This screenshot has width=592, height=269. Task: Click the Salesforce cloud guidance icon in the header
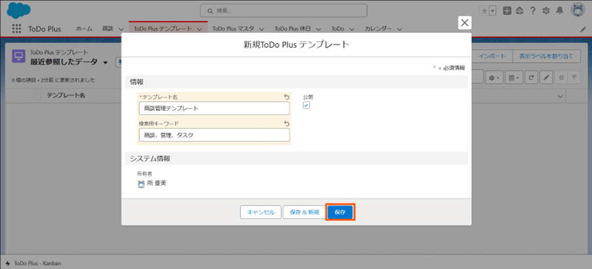520,11
